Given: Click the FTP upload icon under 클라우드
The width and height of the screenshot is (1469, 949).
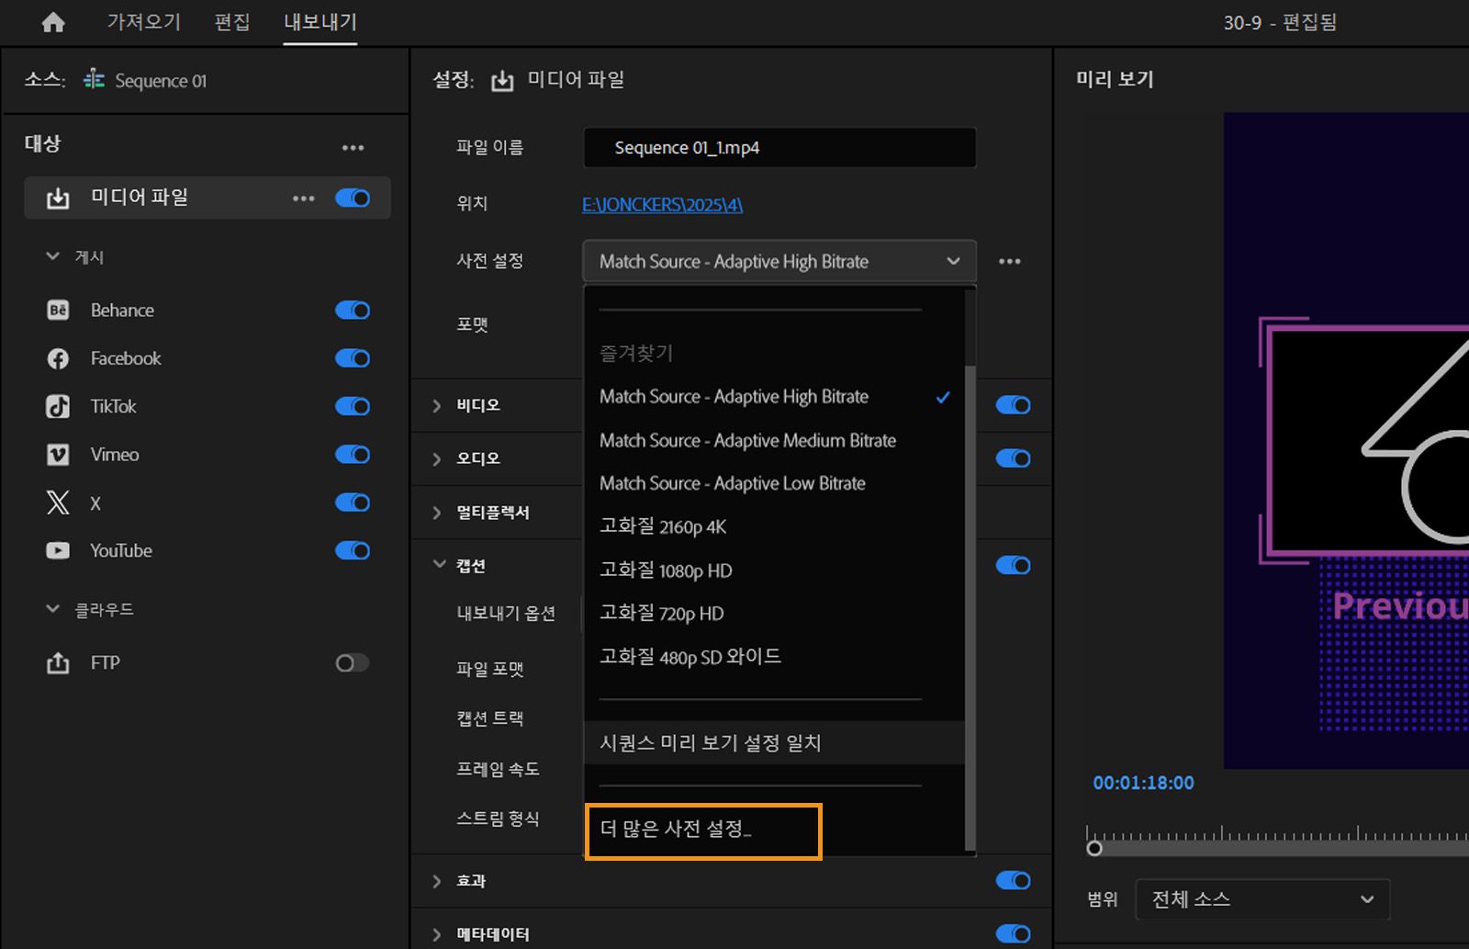Looking at the screenshot, I should (x=57, y=662).
